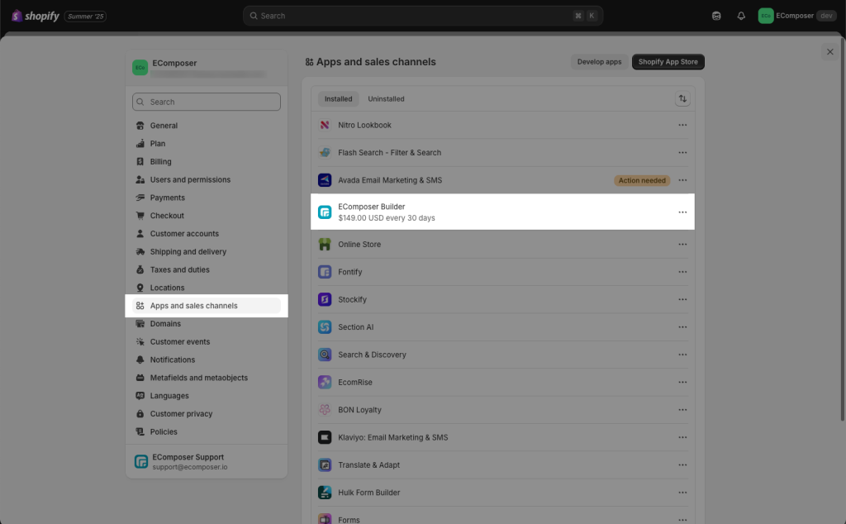Click the Develop apps button
The width and height of the screenshot is (846, 524).
600,62
